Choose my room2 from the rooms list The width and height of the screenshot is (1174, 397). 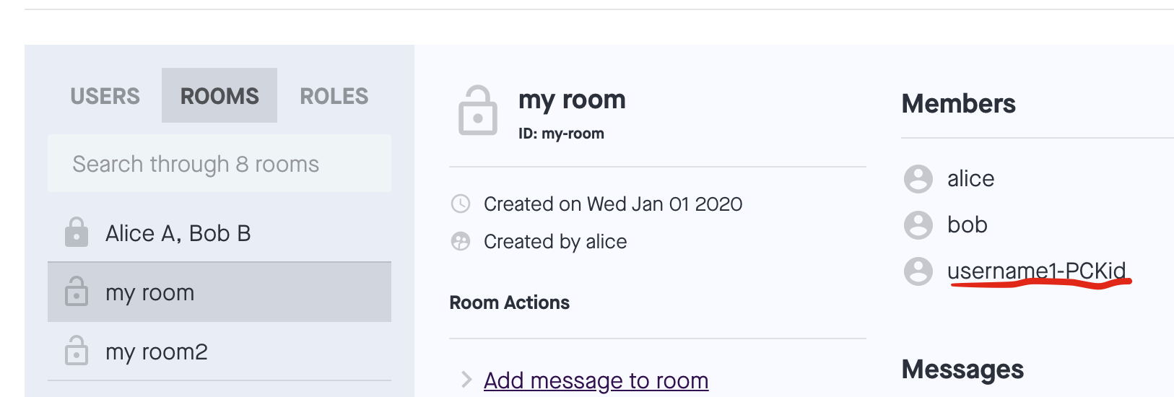(x=157, y=352)
